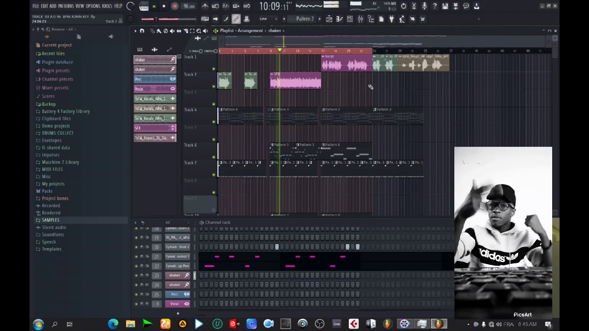Open the EDIT menu
This screenshot has height=331, width=589.
tap(44, 6)
